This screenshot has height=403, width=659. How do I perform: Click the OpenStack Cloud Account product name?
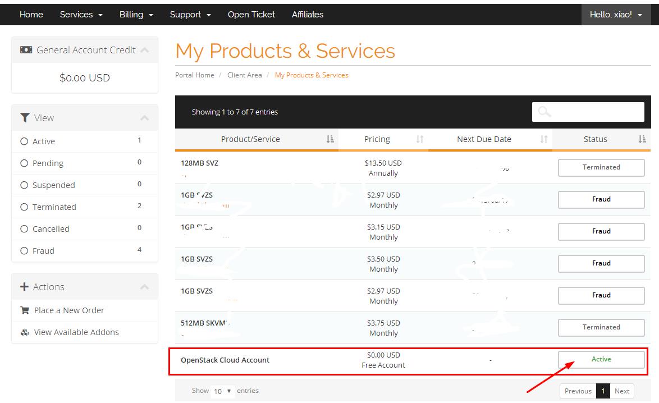pos(225,360)
